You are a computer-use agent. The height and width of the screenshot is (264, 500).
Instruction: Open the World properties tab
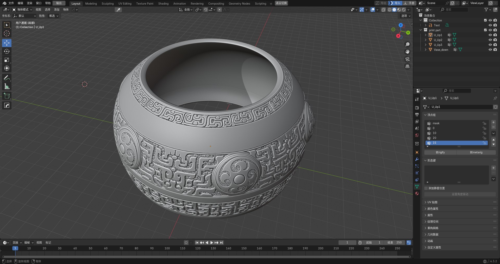pyautogui.click(x=417, y=135)
